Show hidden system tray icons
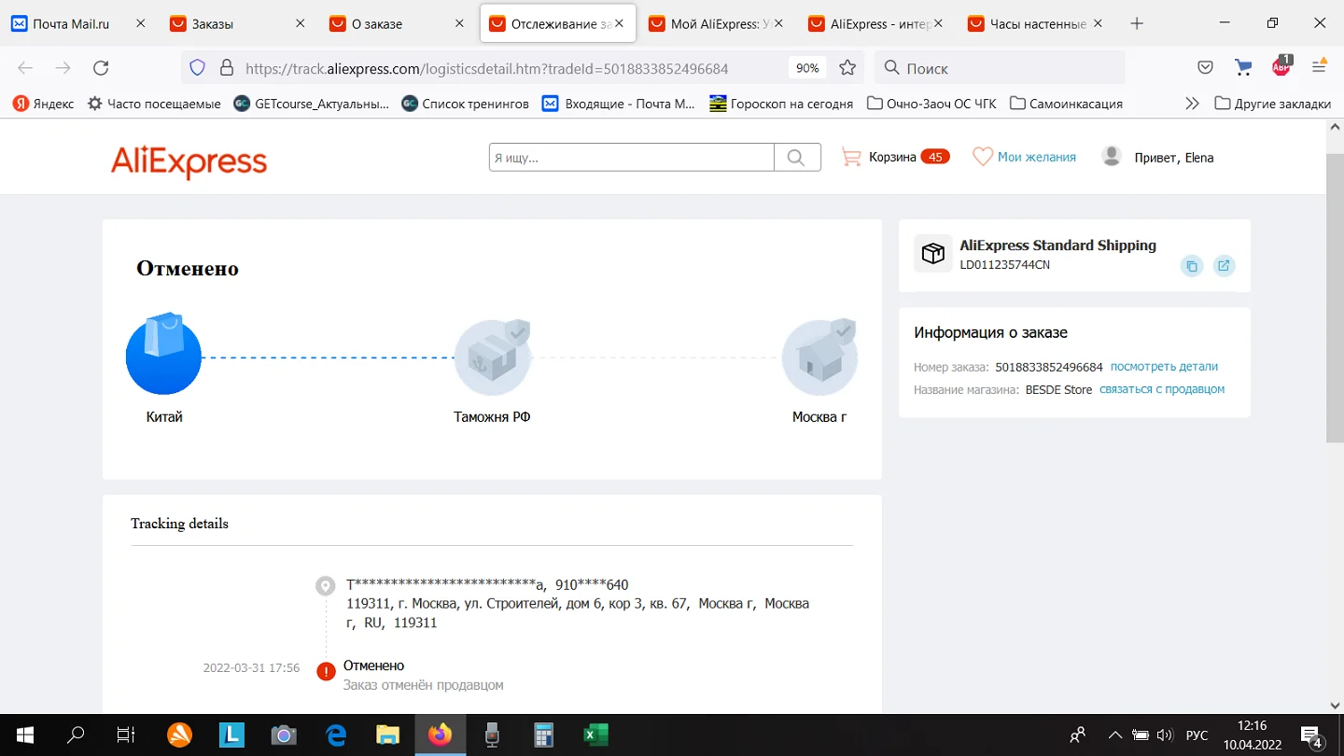This screenshot has width=1344, height=756. click(x=1114, y=735)
